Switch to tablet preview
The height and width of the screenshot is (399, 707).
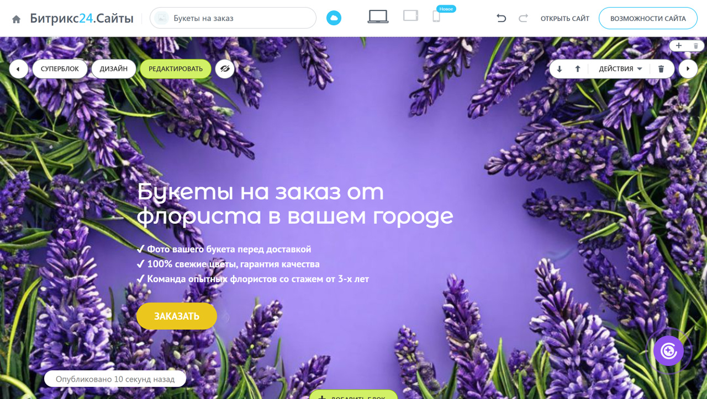pos(410,16)
